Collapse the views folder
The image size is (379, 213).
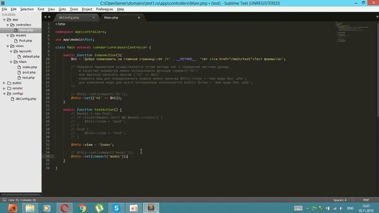pyautogui.click(x=8, y=46)
